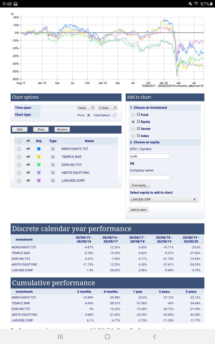Select Price chart type radio button
The image size is (215, 344).
[89, 115]
